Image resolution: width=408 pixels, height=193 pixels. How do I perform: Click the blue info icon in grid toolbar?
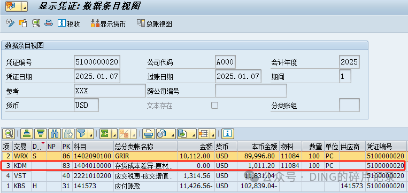[228, 134]
